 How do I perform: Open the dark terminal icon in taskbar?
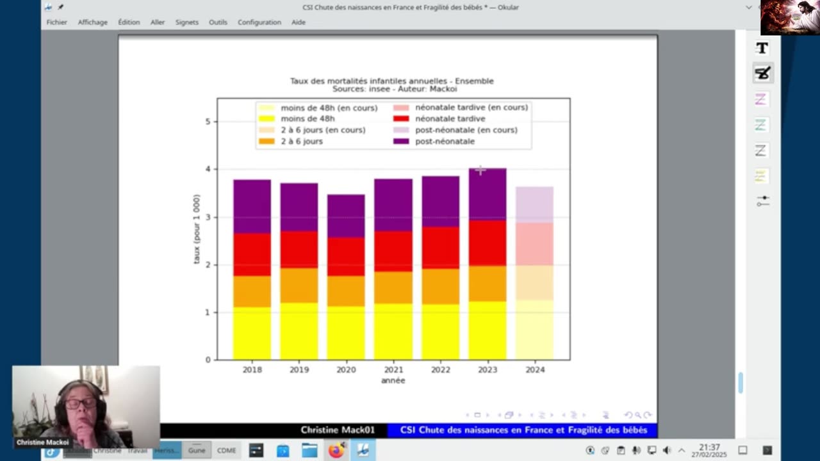[256, 450]
